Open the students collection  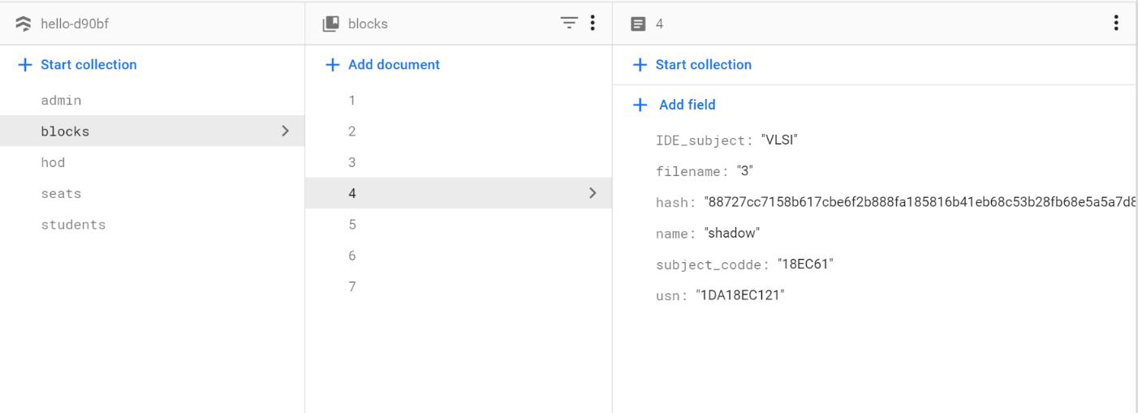73,225
